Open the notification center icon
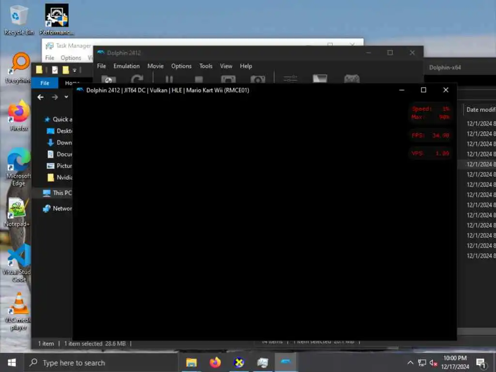The height and width of the screenshot is (372, 496). point(480,363)
